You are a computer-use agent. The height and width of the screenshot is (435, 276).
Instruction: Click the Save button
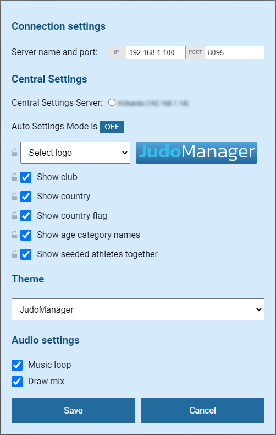pyautogui.click(x=74, y=411)
